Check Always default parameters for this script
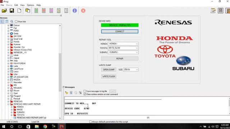This screenshot has width=230, height=129. click(x=90, y=122)
